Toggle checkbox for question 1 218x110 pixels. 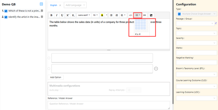[x=6, y=11]
